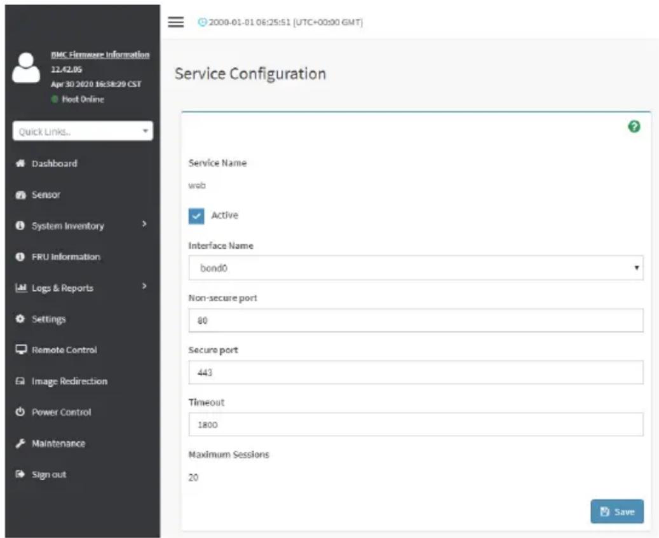659x538 pixels.
Task: Uncheck the Active checkbox
Action: tap(196, 216)
